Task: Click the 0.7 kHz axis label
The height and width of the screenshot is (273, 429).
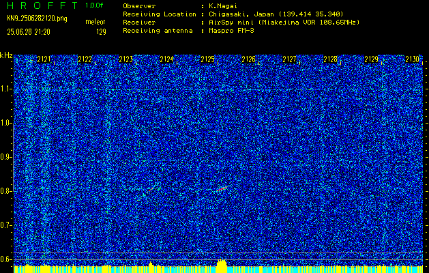Action: click(5, 225)
